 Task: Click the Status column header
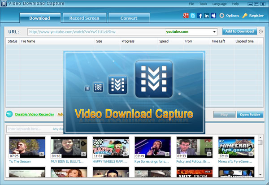(13, 41)
